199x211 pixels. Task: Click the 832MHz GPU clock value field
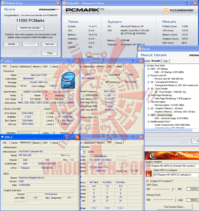193,189
